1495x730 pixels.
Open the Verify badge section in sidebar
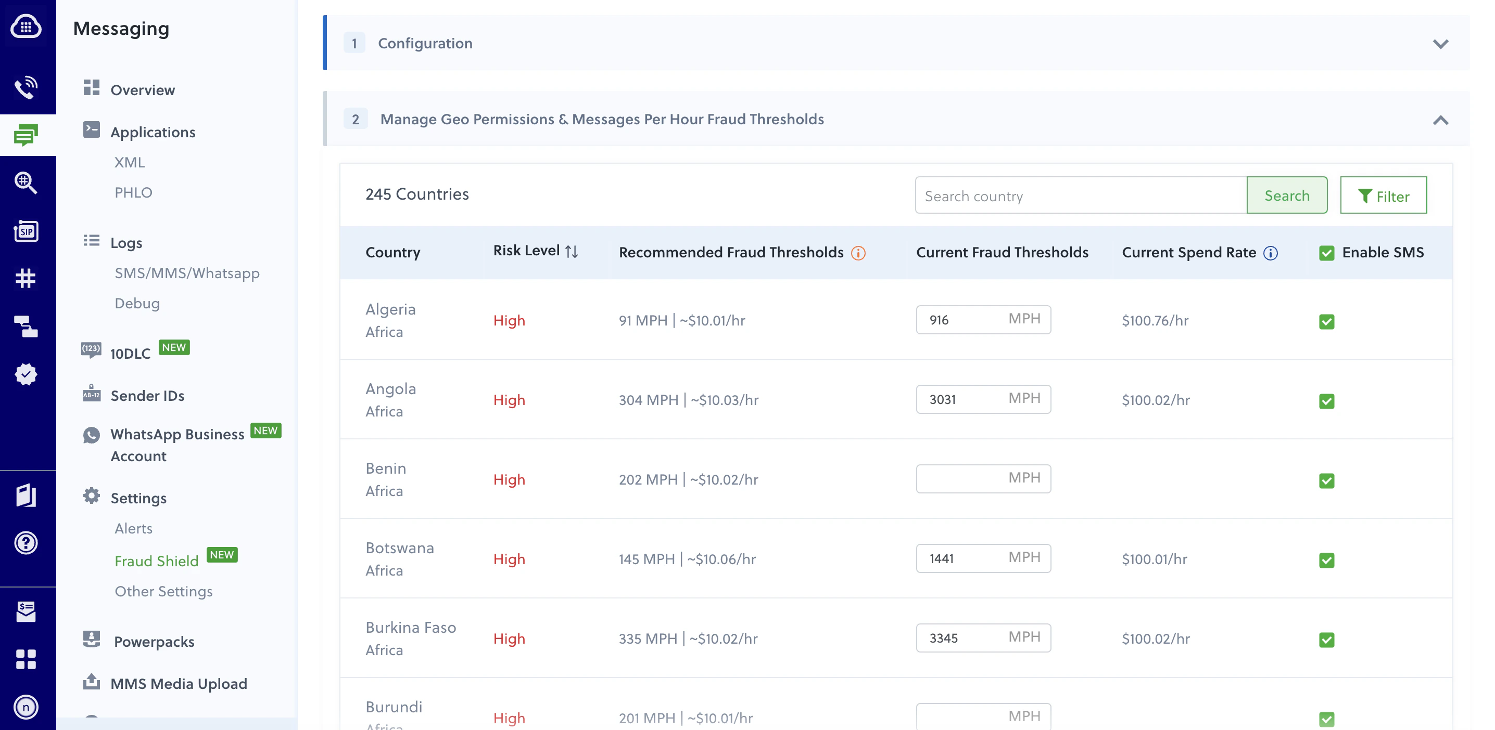pos(26,374)
